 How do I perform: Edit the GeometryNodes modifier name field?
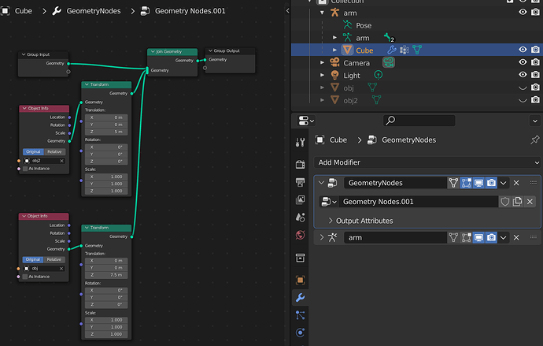click(396, 183)
